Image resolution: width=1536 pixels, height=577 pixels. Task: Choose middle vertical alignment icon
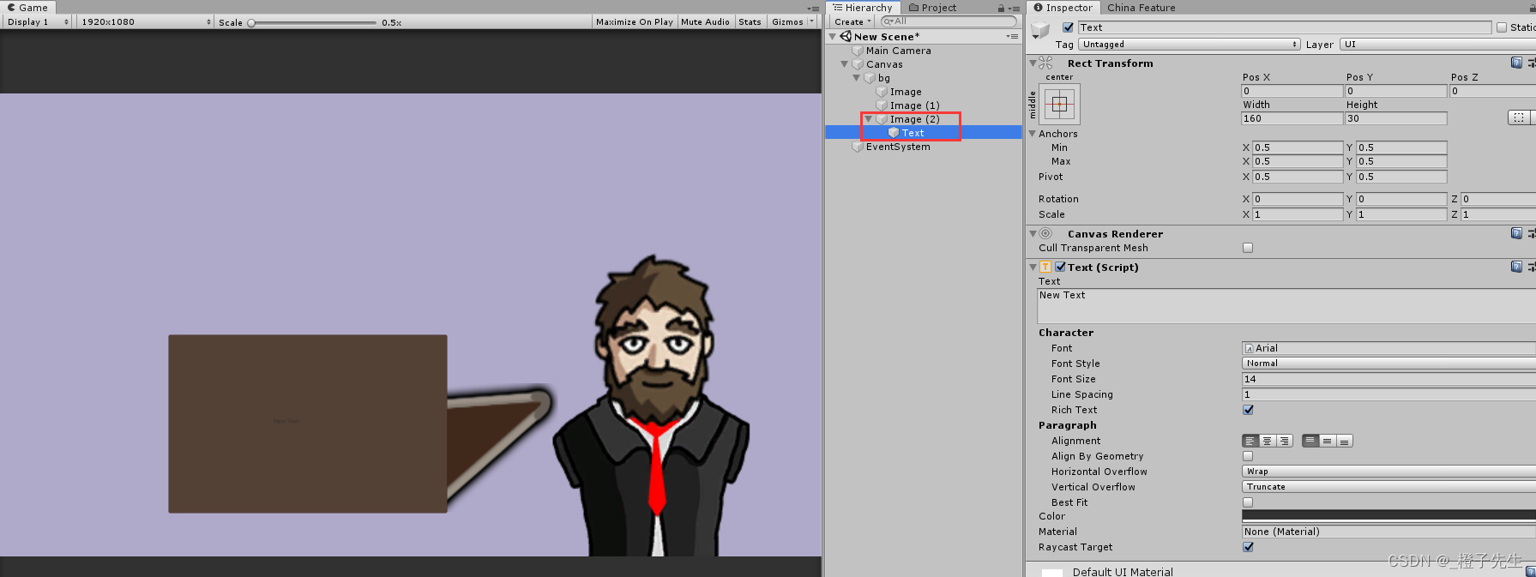click(1327, 441)
